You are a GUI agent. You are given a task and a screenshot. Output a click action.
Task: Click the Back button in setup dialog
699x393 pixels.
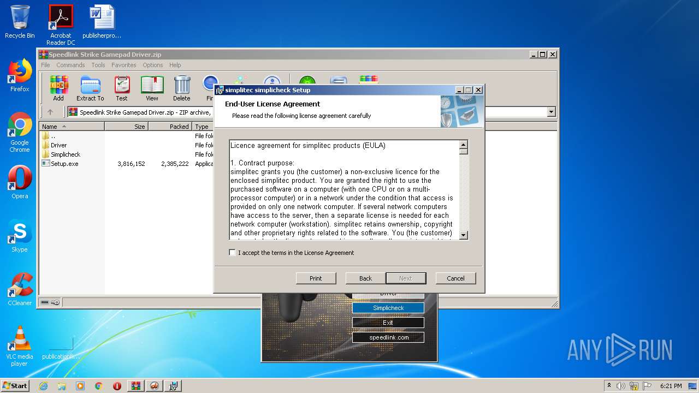pyautogui.click(x=365, y=278)
